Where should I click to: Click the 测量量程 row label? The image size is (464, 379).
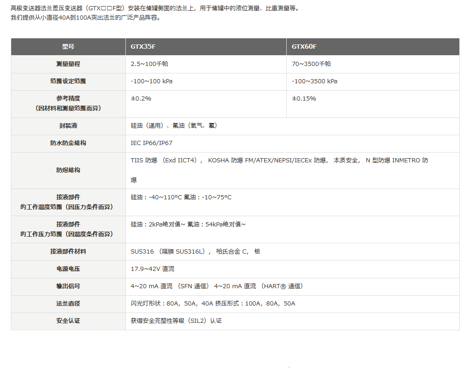68,64
